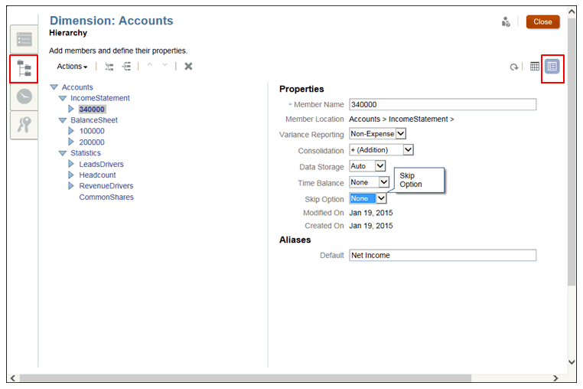The height and width of the screenshot is (389, 583).
Task: Expand the LeadsDrivers node
Action: pyautogui.click(x=71, y=164)
